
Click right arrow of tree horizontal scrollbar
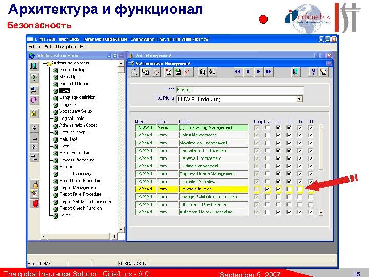(115, 236)
